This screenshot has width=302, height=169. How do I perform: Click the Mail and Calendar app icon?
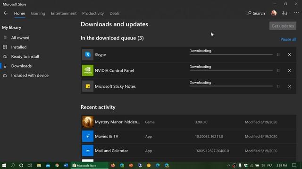point(88,151)
